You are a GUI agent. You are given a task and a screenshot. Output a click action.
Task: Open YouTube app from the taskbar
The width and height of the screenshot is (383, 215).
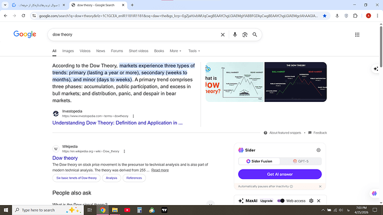pyautogui.click(x=127, y=210)
